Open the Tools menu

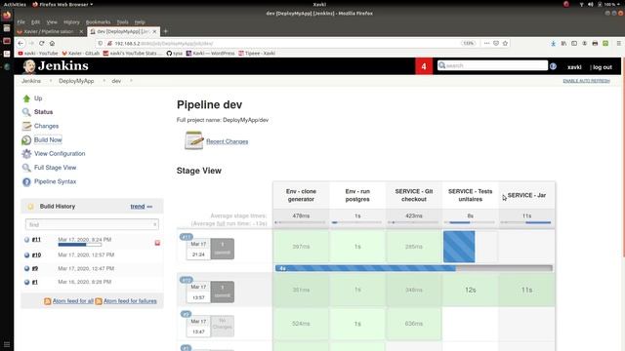pos(122,21)
